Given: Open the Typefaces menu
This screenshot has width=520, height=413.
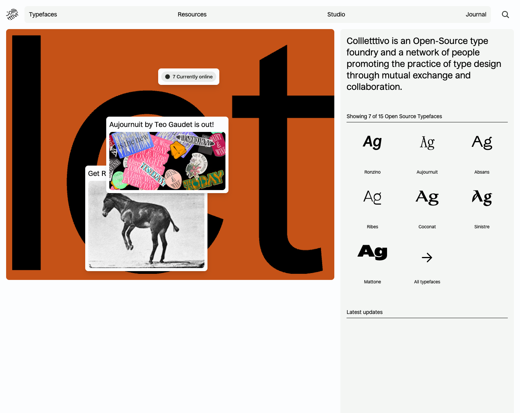Looking at the screenshot, I should (x=43, y=14).
